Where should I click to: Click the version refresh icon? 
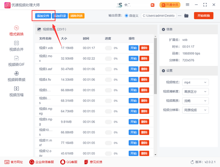(x=192, y=162)
